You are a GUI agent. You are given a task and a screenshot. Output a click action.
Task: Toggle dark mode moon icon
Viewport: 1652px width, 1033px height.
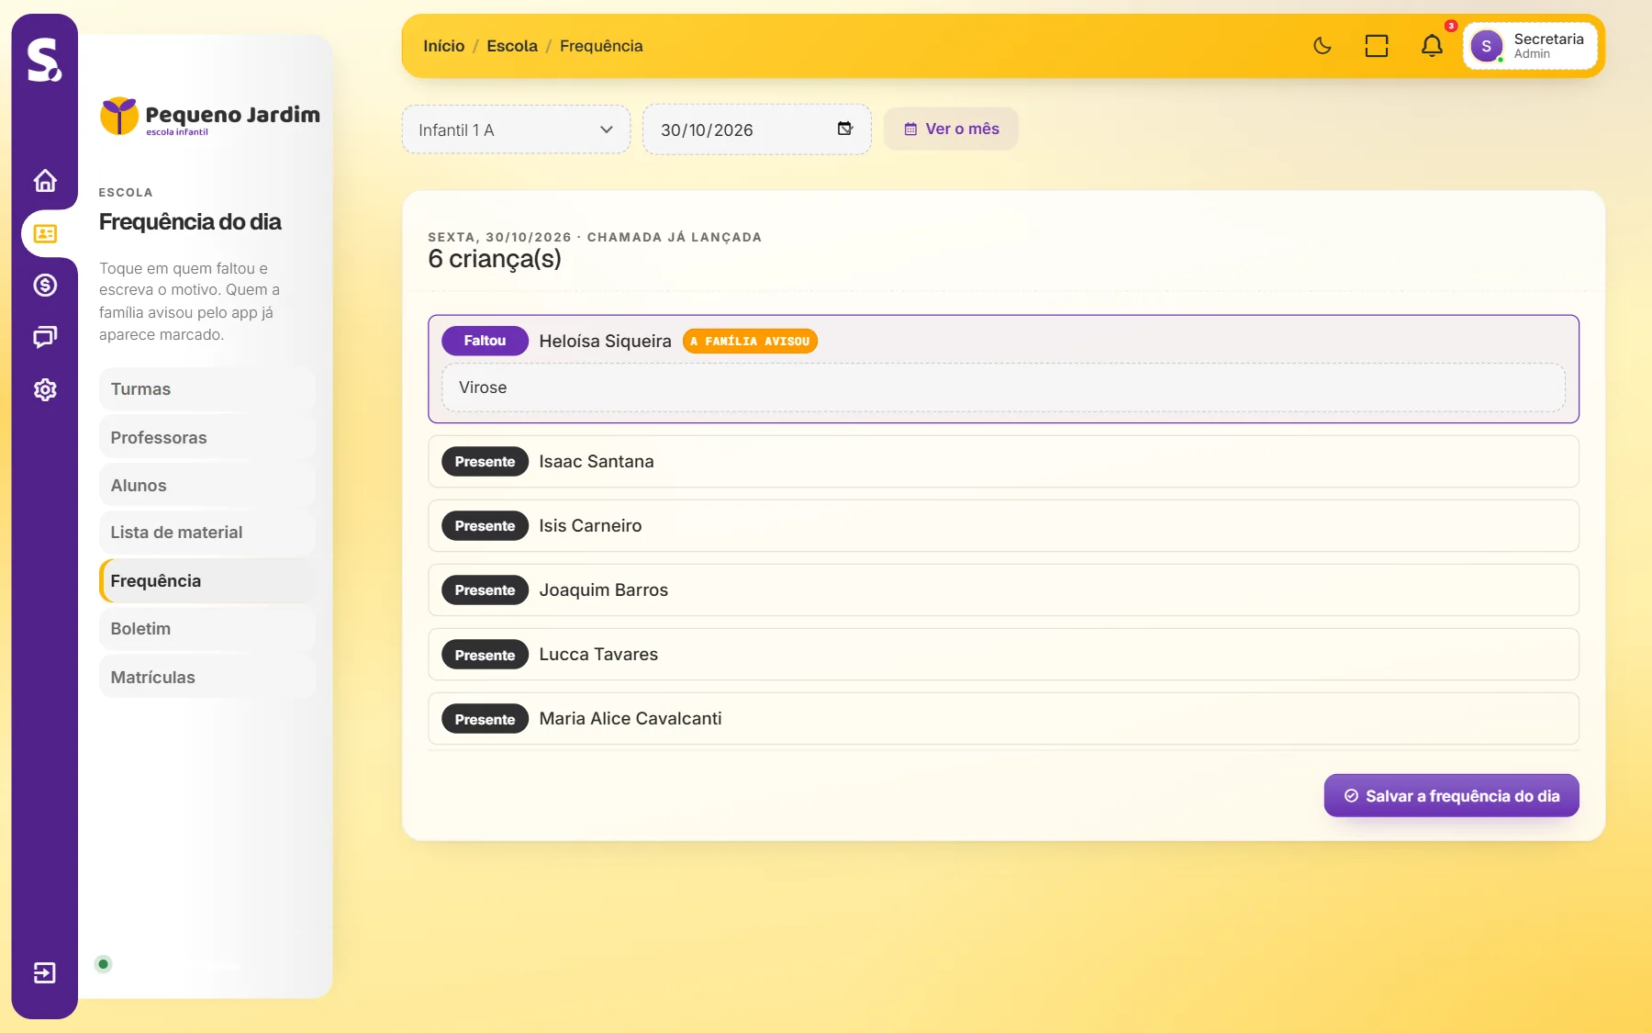coord(1322,46)
